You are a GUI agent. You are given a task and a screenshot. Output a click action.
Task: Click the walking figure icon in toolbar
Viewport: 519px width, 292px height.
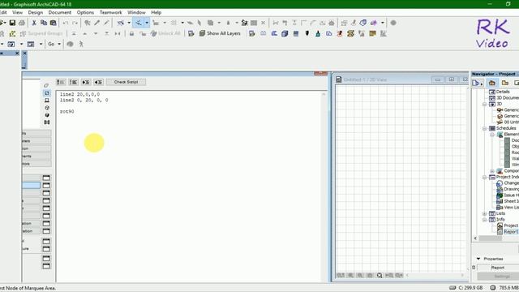coord(81,44)
